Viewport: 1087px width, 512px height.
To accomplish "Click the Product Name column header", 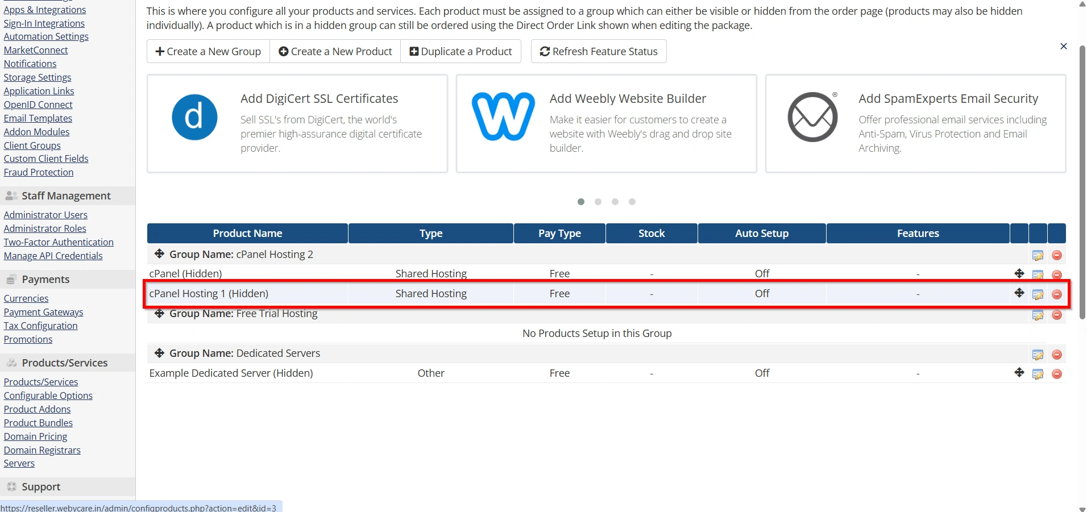I will [247, 233].
